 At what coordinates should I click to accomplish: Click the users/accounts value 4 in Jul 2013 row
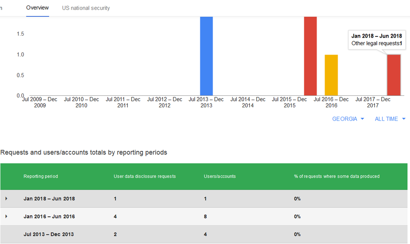tap(205, 234)
